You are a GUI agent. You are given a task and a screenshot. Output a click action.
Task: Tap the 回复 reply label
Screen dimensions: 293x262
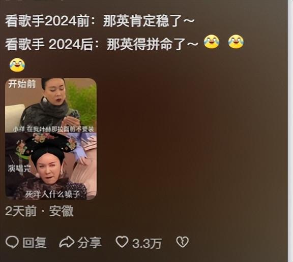35,243
